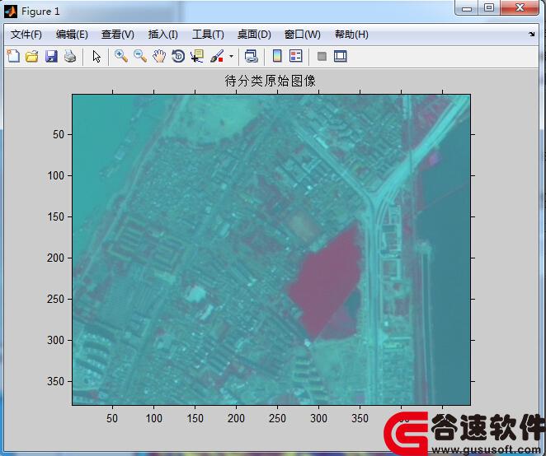
Task: Click the dock figure arrow in menu bar
Action: 531,34
